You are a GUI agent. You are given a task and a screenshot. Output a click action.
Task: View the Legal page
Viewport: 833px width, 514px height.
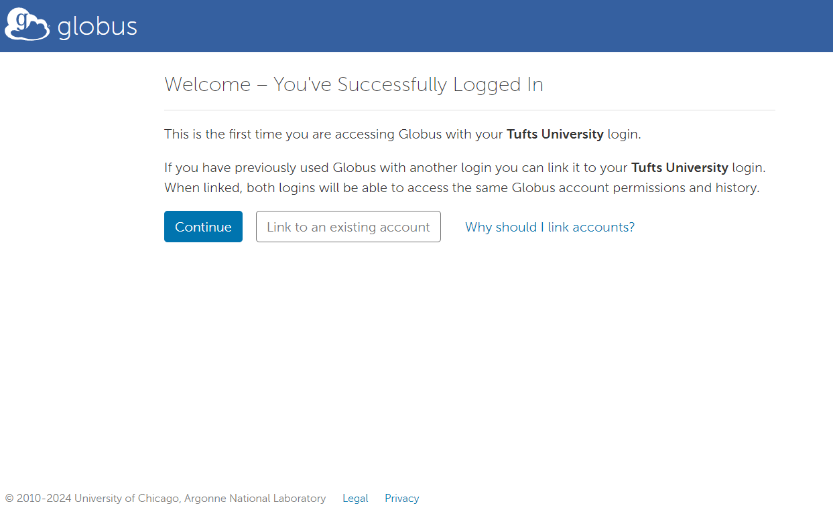tap(355, 498)
